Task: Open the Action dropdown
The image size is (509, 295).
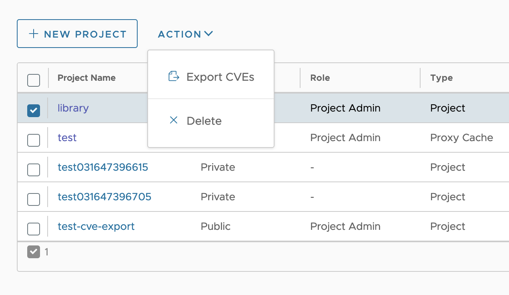Action: click(185, 34)
